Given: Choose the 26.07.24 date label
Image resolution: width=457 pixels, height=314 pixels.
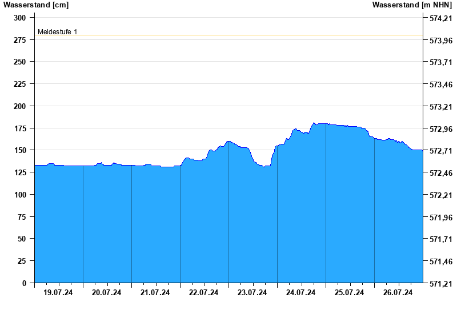Looking at the screenshot, I should pyautogui.click(x=398, y=293).
